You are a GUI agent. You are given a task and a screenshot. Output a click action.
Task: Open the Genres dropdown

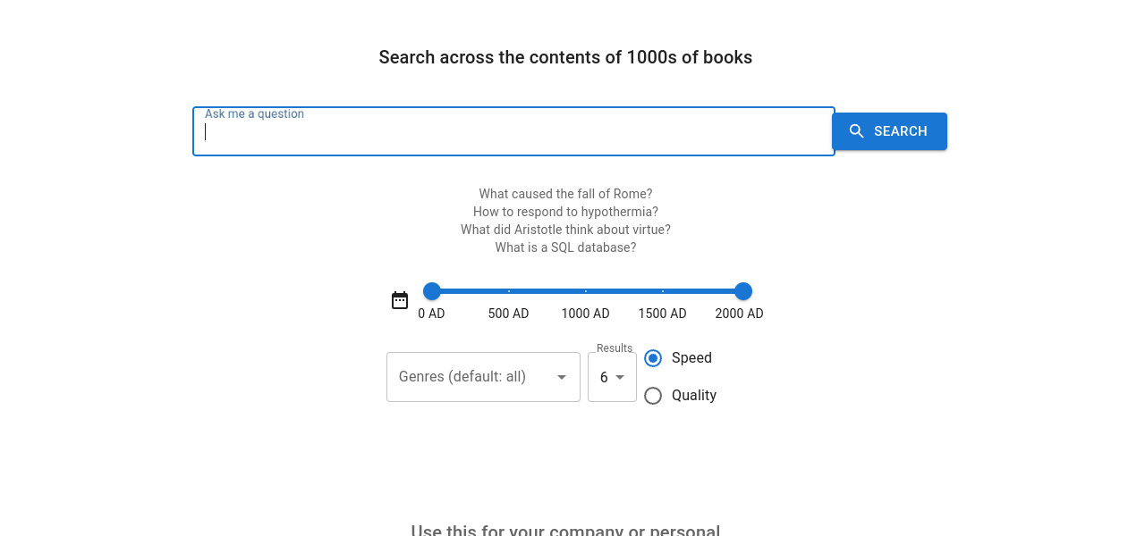point(483,377)
